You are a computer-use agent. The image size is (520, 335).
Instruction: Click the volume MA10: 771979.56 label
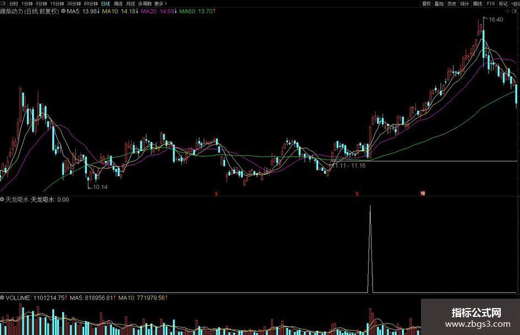[143, 298]
